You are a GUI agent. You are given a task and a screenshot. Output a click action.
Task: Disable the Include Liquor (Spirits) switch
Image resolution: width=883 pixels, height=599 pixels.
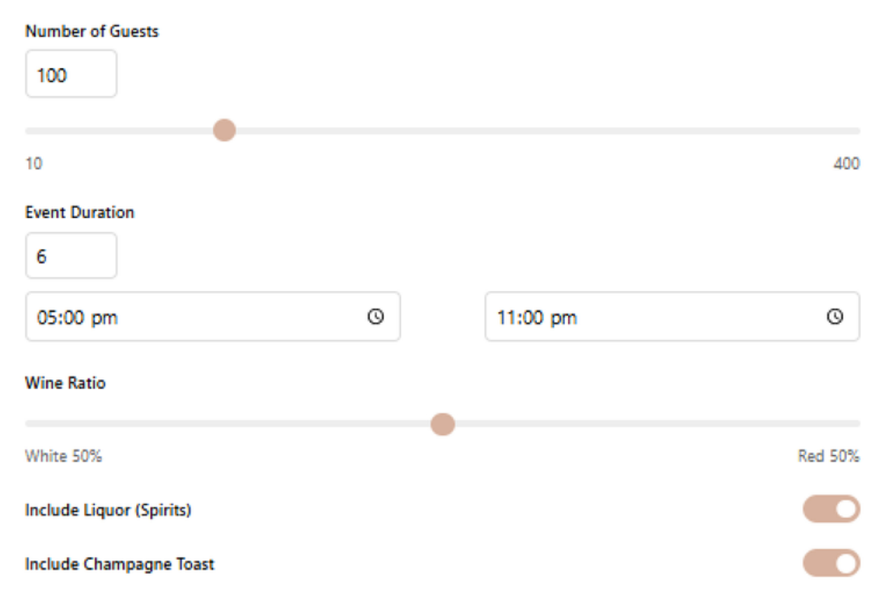[831, 509]
